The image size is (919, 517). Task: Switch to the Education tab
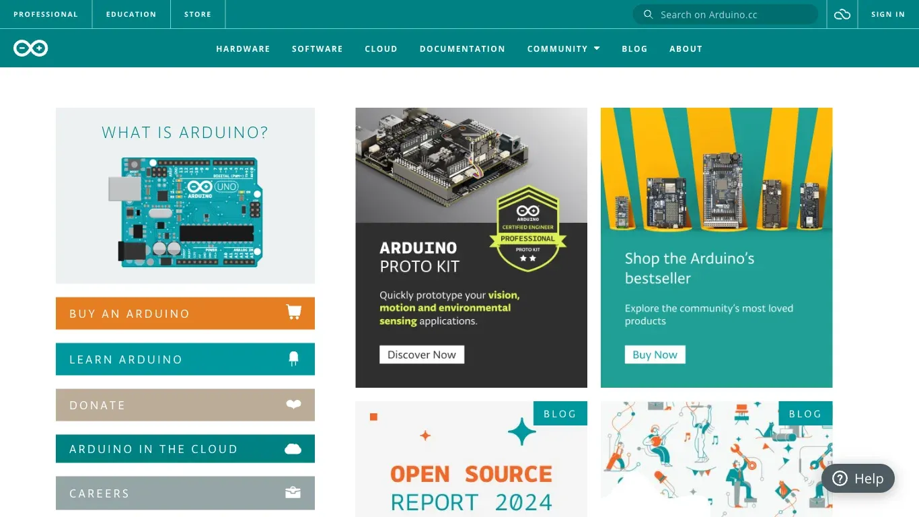point(131,14)
